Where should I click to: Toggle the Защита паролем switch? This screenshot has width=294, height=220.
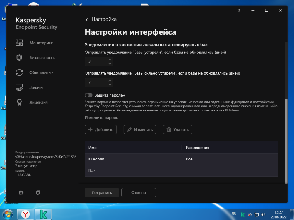(x=88, y=95)
